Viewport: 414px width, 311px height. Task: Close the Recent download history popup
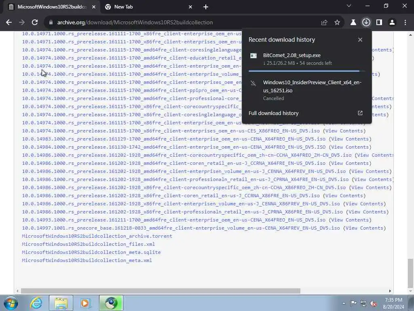(360, 40)
